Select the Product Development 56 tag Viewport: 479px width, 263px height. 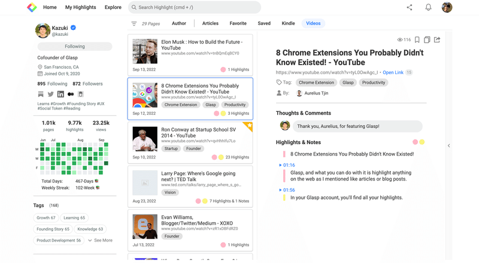59,240
